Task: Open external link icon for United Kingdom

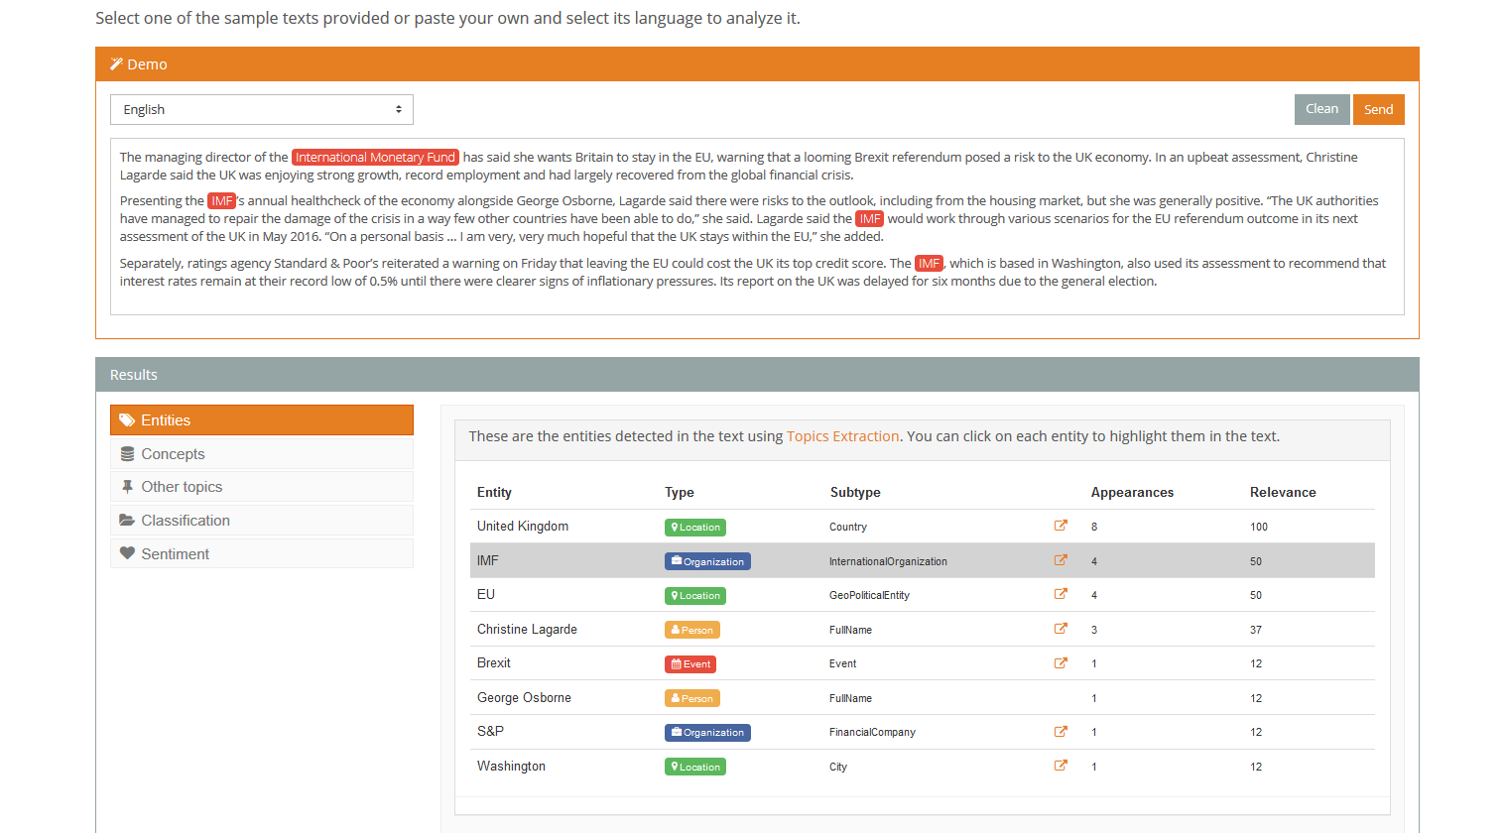Action: tap(1061, 526)
